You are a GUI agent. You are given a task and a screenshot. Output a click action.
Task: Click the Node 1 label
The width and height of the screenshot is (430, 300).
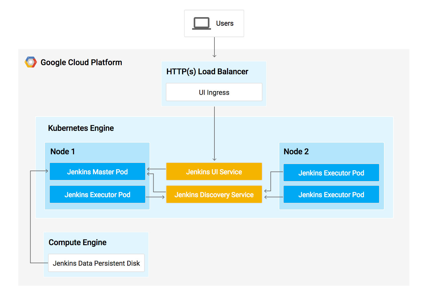tap(63, 151)
